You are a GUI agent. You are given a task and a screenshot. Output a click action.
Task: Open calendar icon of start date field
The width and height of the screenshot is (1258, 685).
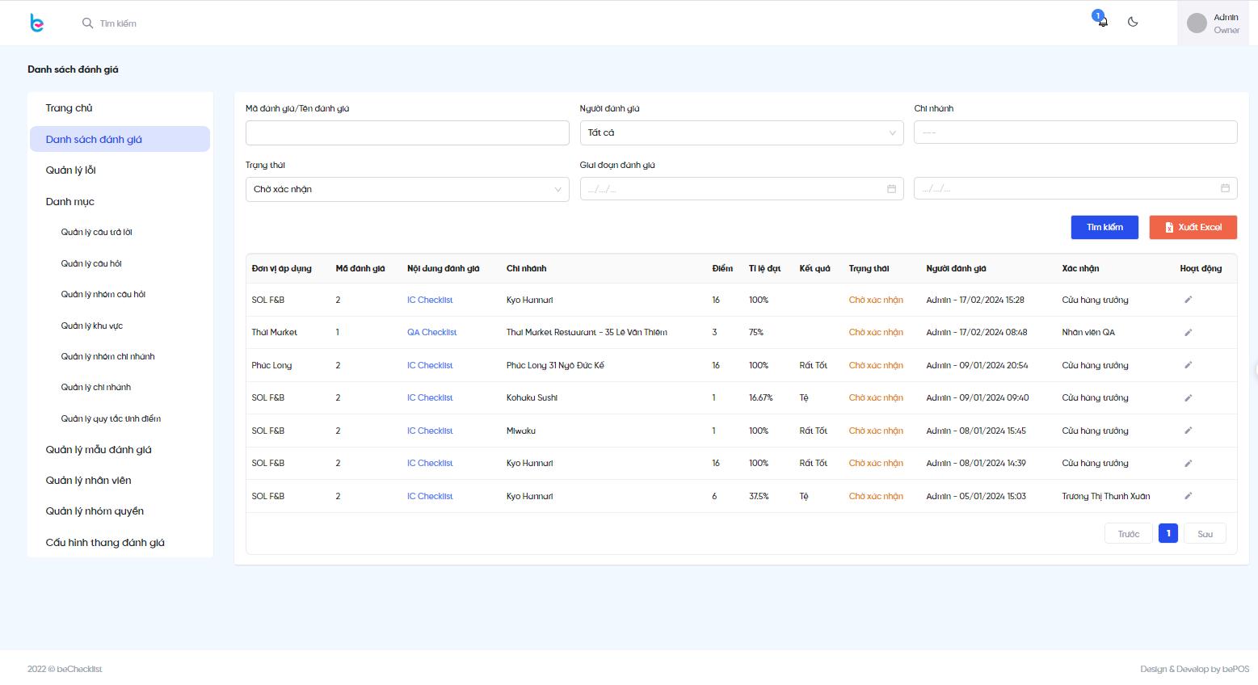click(x=891, y=189)
